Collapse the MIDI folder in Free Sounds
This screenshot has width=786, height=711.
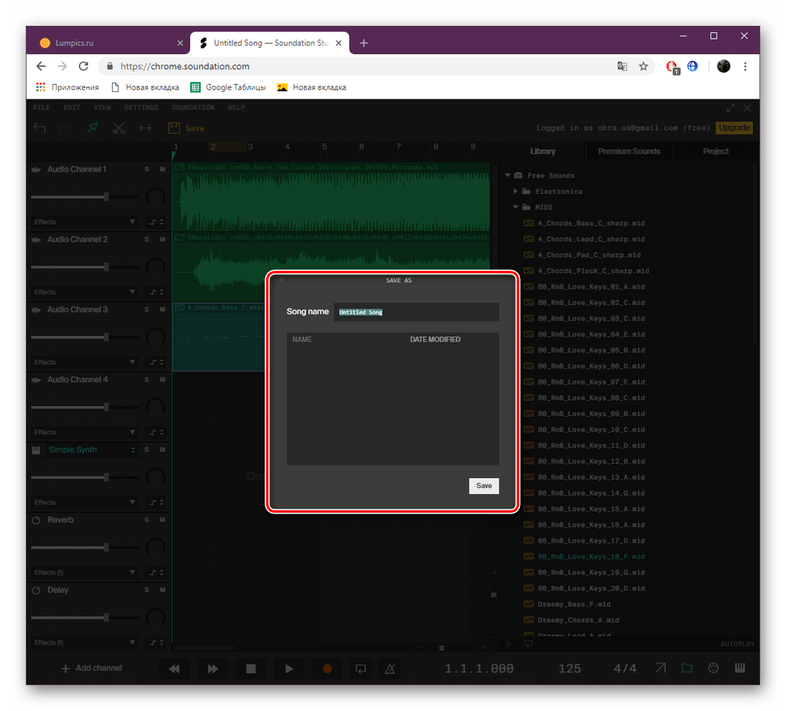516,207
